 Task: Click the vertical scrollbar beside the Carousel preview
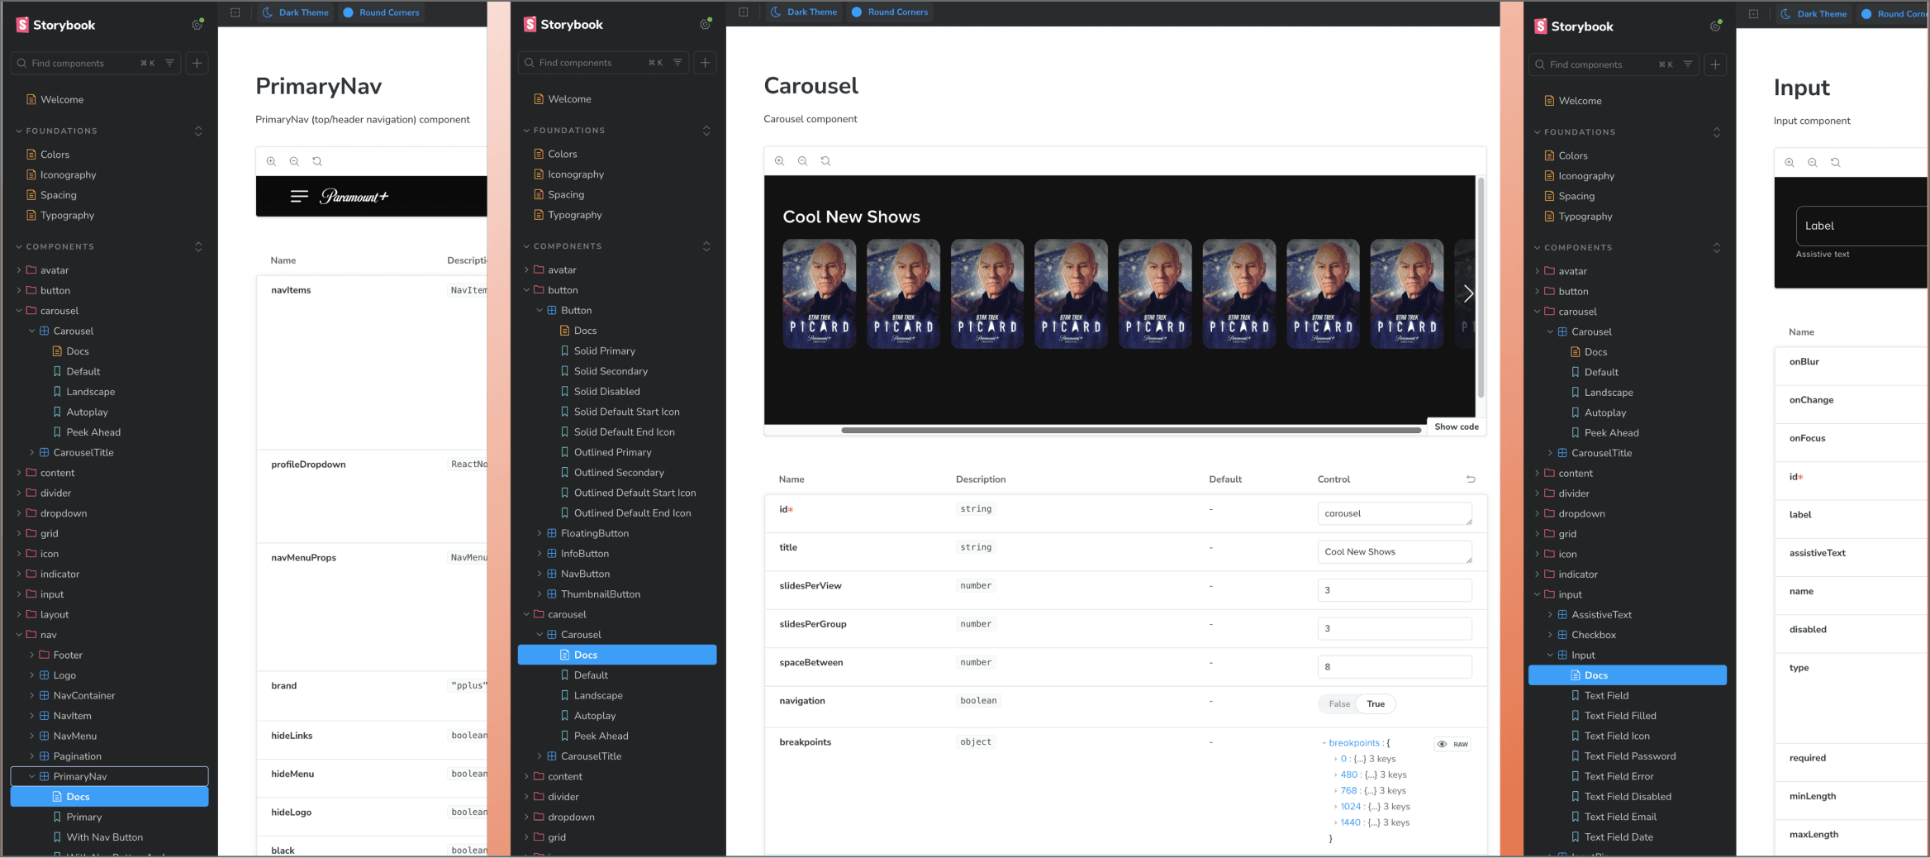click(x=1481, y=288)
